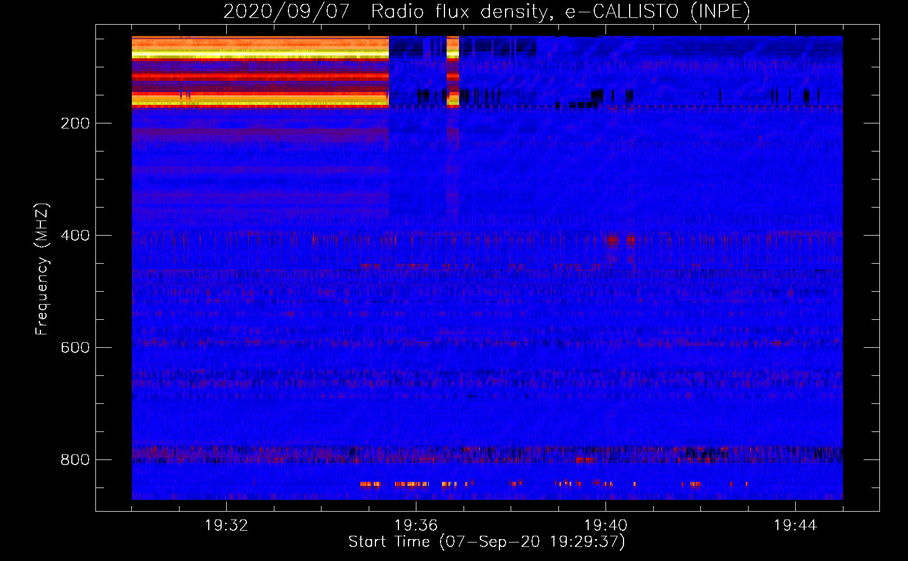The image size is (908, 561).
Task: Click the 400 frequency tick label
Action: click(x=75, y=236)
